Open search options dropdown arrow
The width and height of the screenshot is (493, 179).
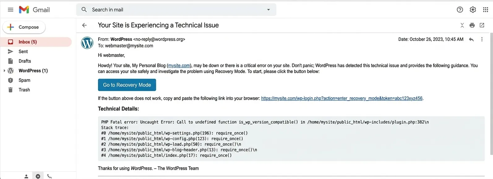click(268, 10)
